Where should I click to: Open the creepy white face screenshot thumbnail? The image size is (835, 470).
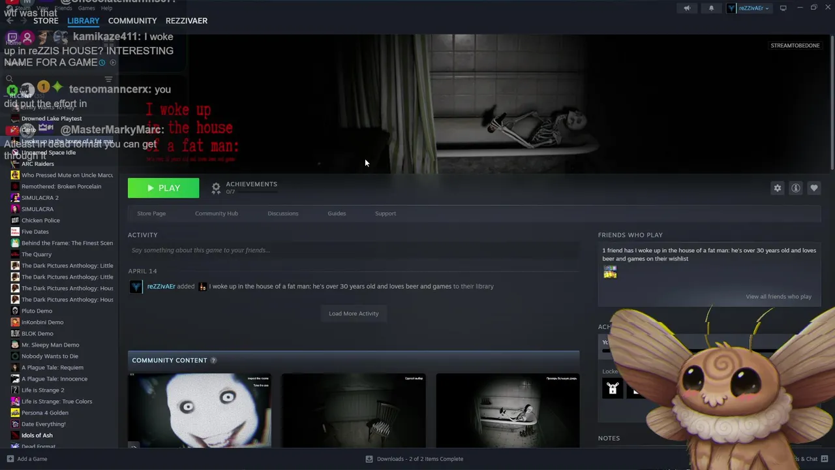pyautogui.click(x=200, y=411)
